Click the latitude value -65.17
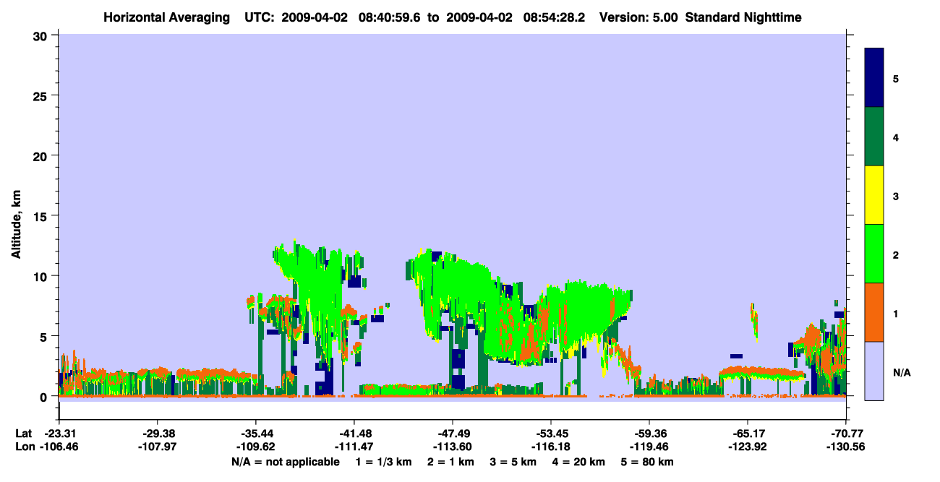Screen dimensions: 940x482 point(747,434)
